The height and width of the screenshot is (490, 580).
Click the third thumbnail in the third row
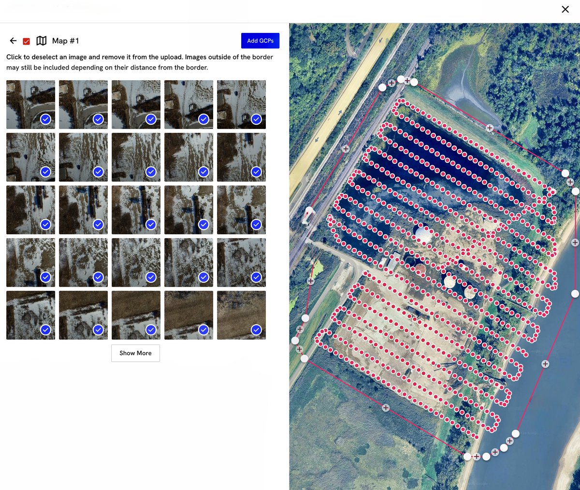tap(136, 210)
